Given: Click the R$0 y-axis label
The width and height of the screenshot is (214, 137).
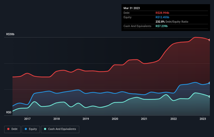Looking at the screenshot, I should pos(9,113).
